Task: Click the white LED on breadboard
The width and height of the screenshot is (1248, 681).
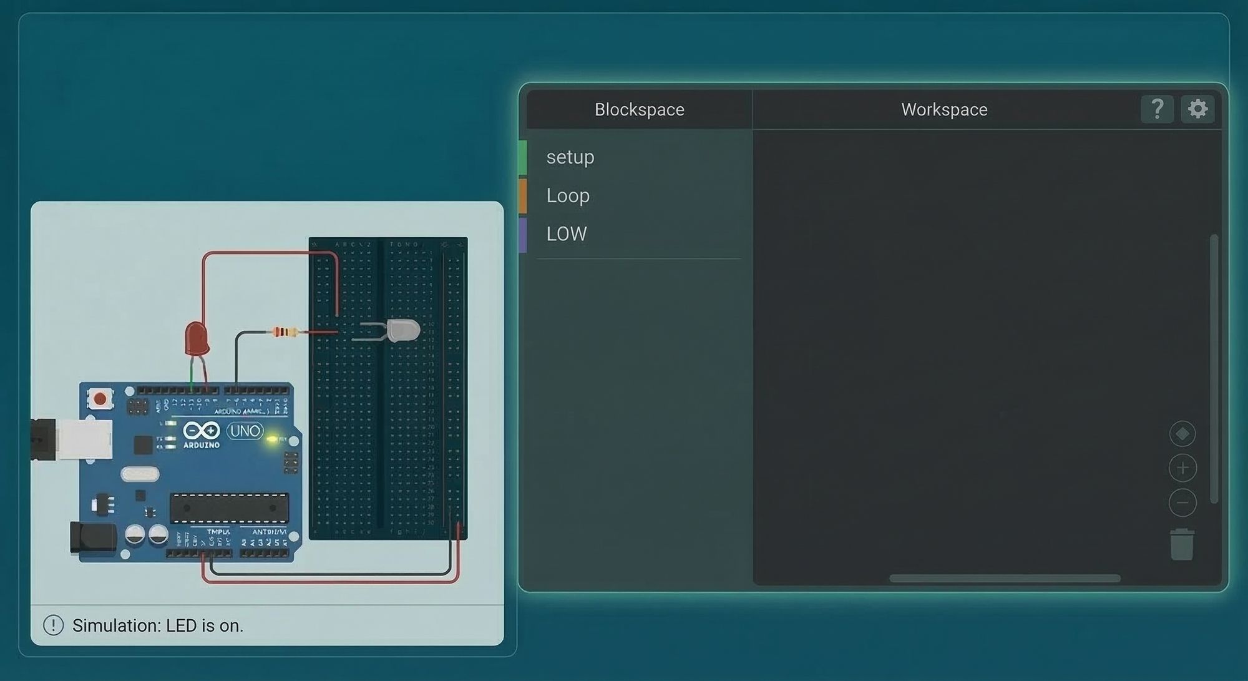Action: coord(402,330)
